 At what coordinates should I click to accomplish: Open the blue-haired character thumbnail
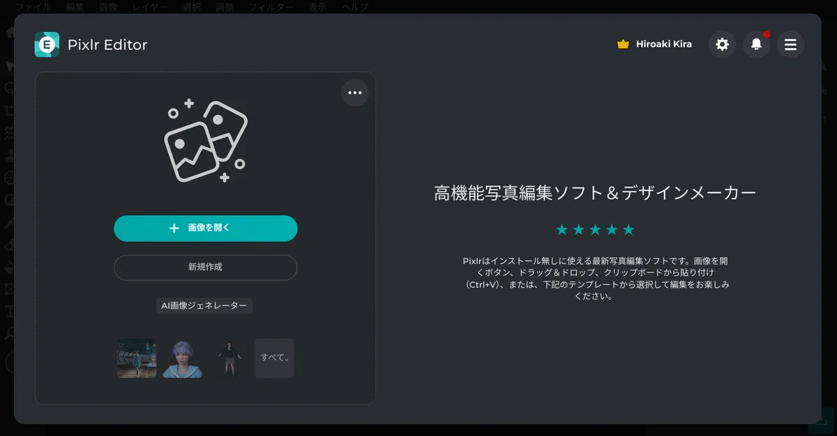(183, 358)
